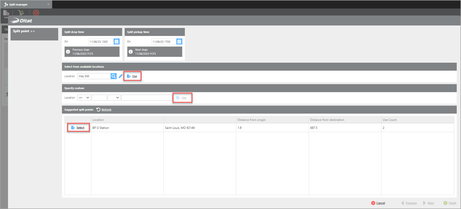Click the Next stop info icon
This screenshot has width=461, height=209.
[131, 52]
